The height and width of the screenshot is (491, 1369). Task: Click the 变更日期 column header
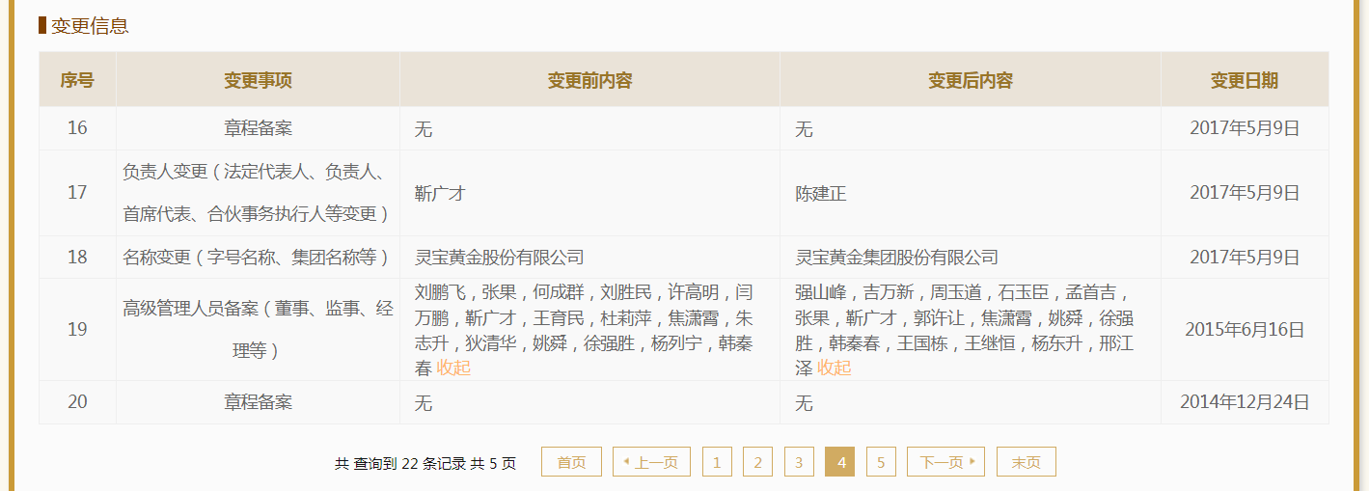click(x=1244, y=80)
